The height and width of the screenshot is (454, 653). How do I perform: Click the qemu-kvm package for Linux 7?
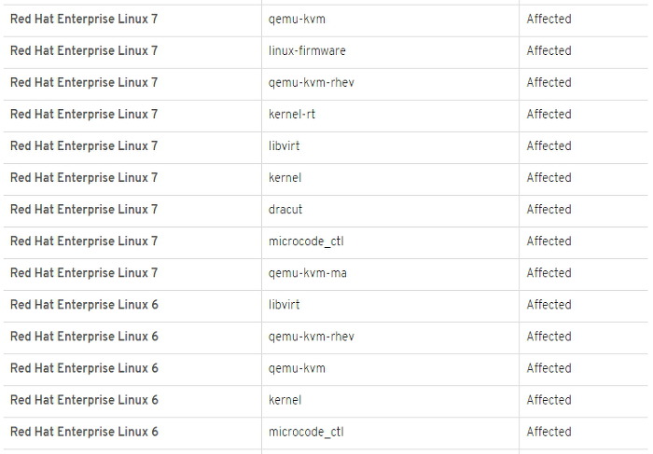click(297, 20)
